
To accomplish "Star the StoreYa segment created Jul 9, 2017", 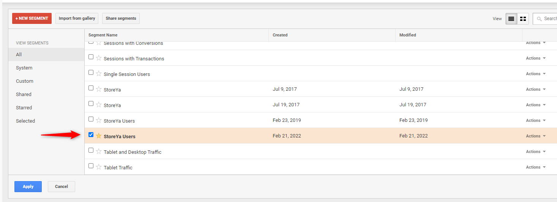I will [99, 89].
